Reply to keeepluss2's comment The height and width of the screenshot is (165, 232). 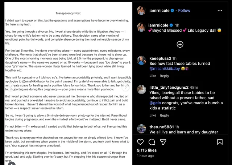[164, 76]
